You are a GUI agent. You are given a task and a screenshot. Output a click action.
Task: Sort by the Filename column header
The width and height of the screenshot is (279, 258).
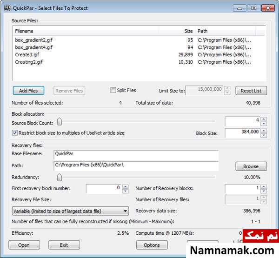[x=86, y=31]
